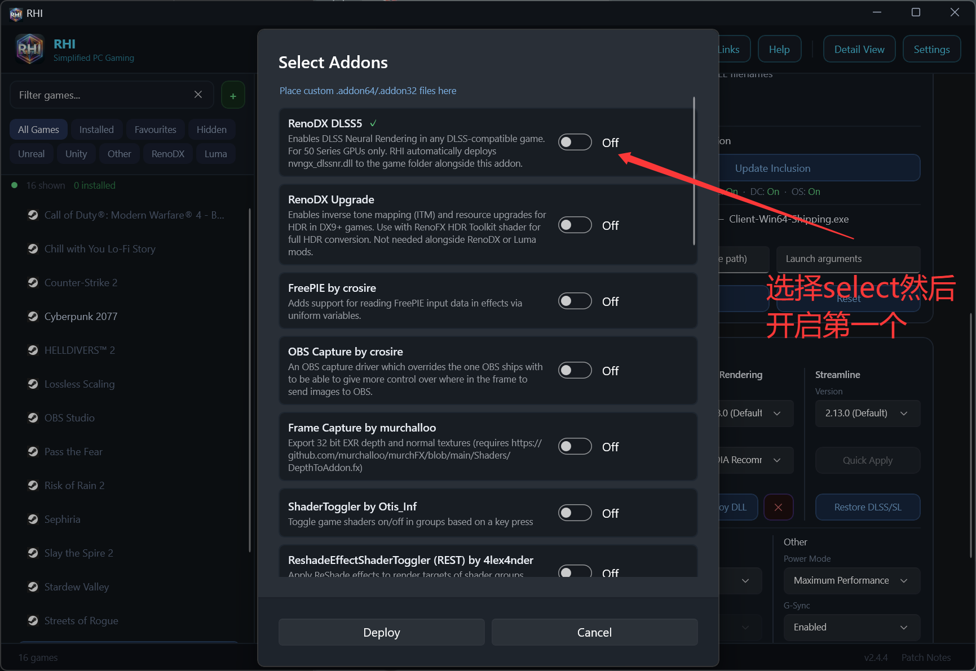This screenshot has width=976, height=671.
Task: Click the red X remove DLL button
Action: click(x=778, y=507)
